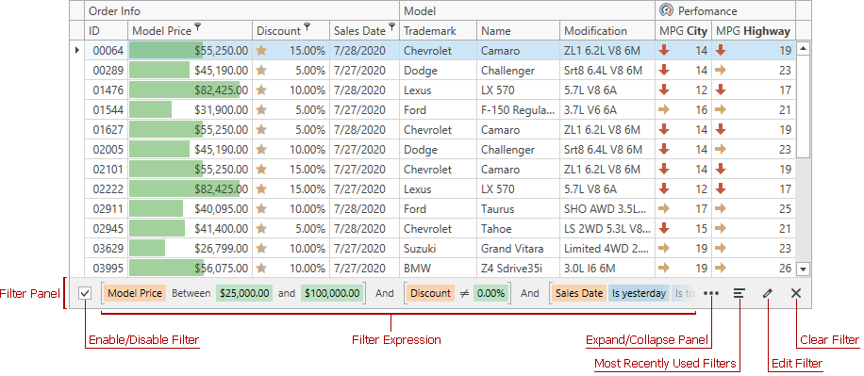Viewport: 864px width, 376px height.
Task: Toggle the Enable/Disable Filter checkbox
Action: coord(84,293)
